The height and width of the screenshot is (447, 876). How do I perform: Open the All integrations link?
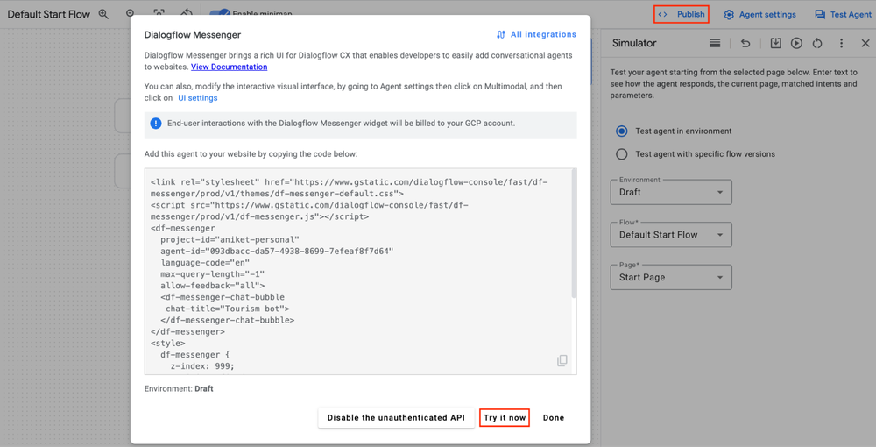(536, 35)
